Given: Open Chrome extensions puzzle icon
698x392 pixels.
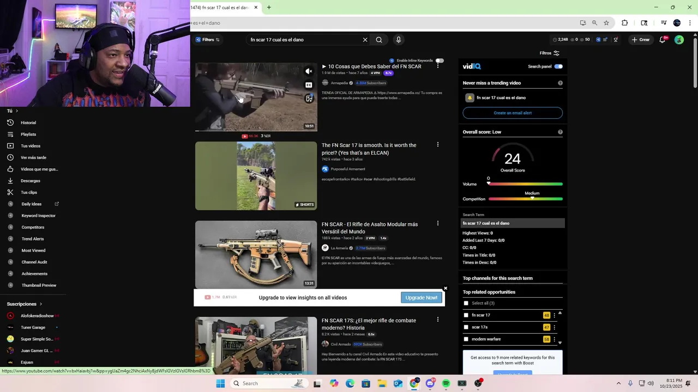Looking at the screenshot, I should coord(625,23).
